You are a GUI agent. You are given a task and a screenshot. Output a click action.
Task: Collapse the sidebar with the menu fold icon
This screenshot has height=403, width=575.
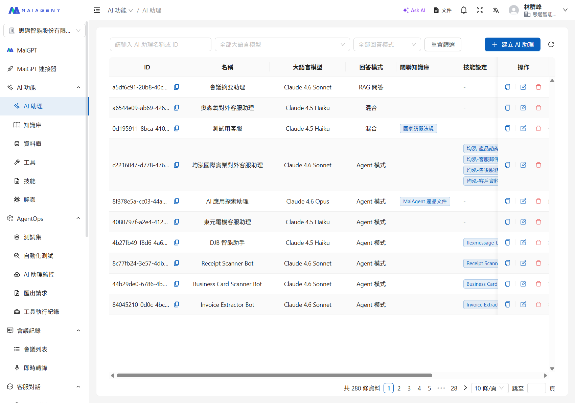click(x=97, y=10)
